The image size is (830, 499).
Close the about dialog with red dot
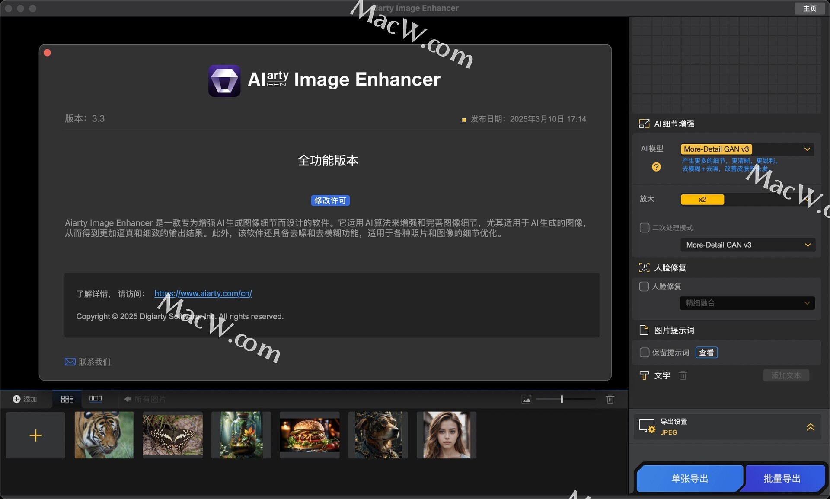click(x=48, y=53)
